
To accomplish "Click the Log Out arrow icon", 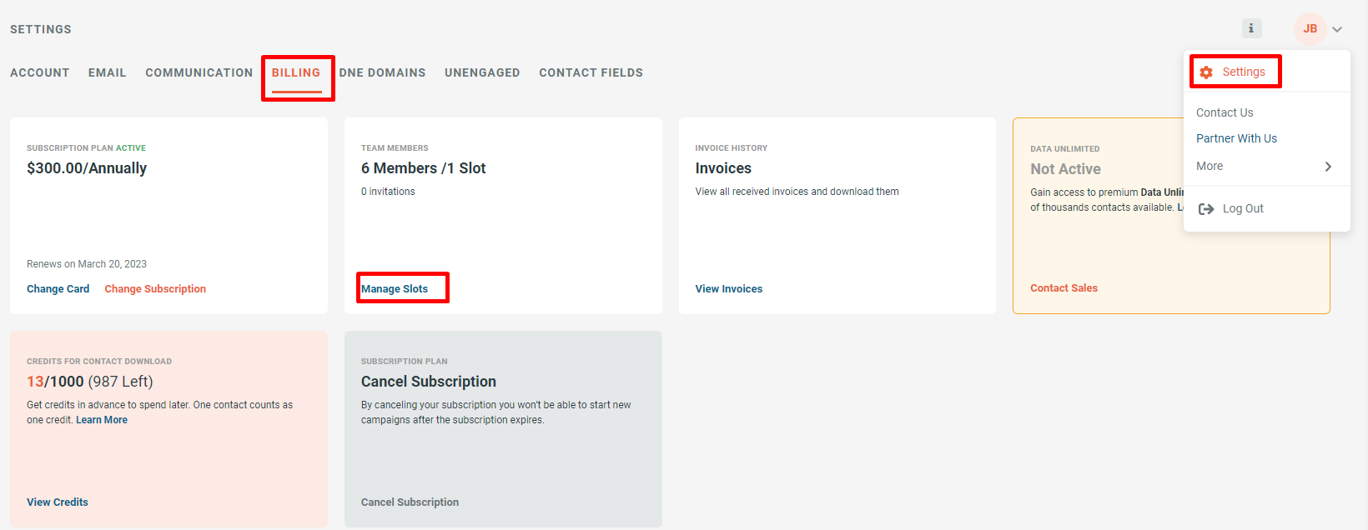I will coord(1206,209).
